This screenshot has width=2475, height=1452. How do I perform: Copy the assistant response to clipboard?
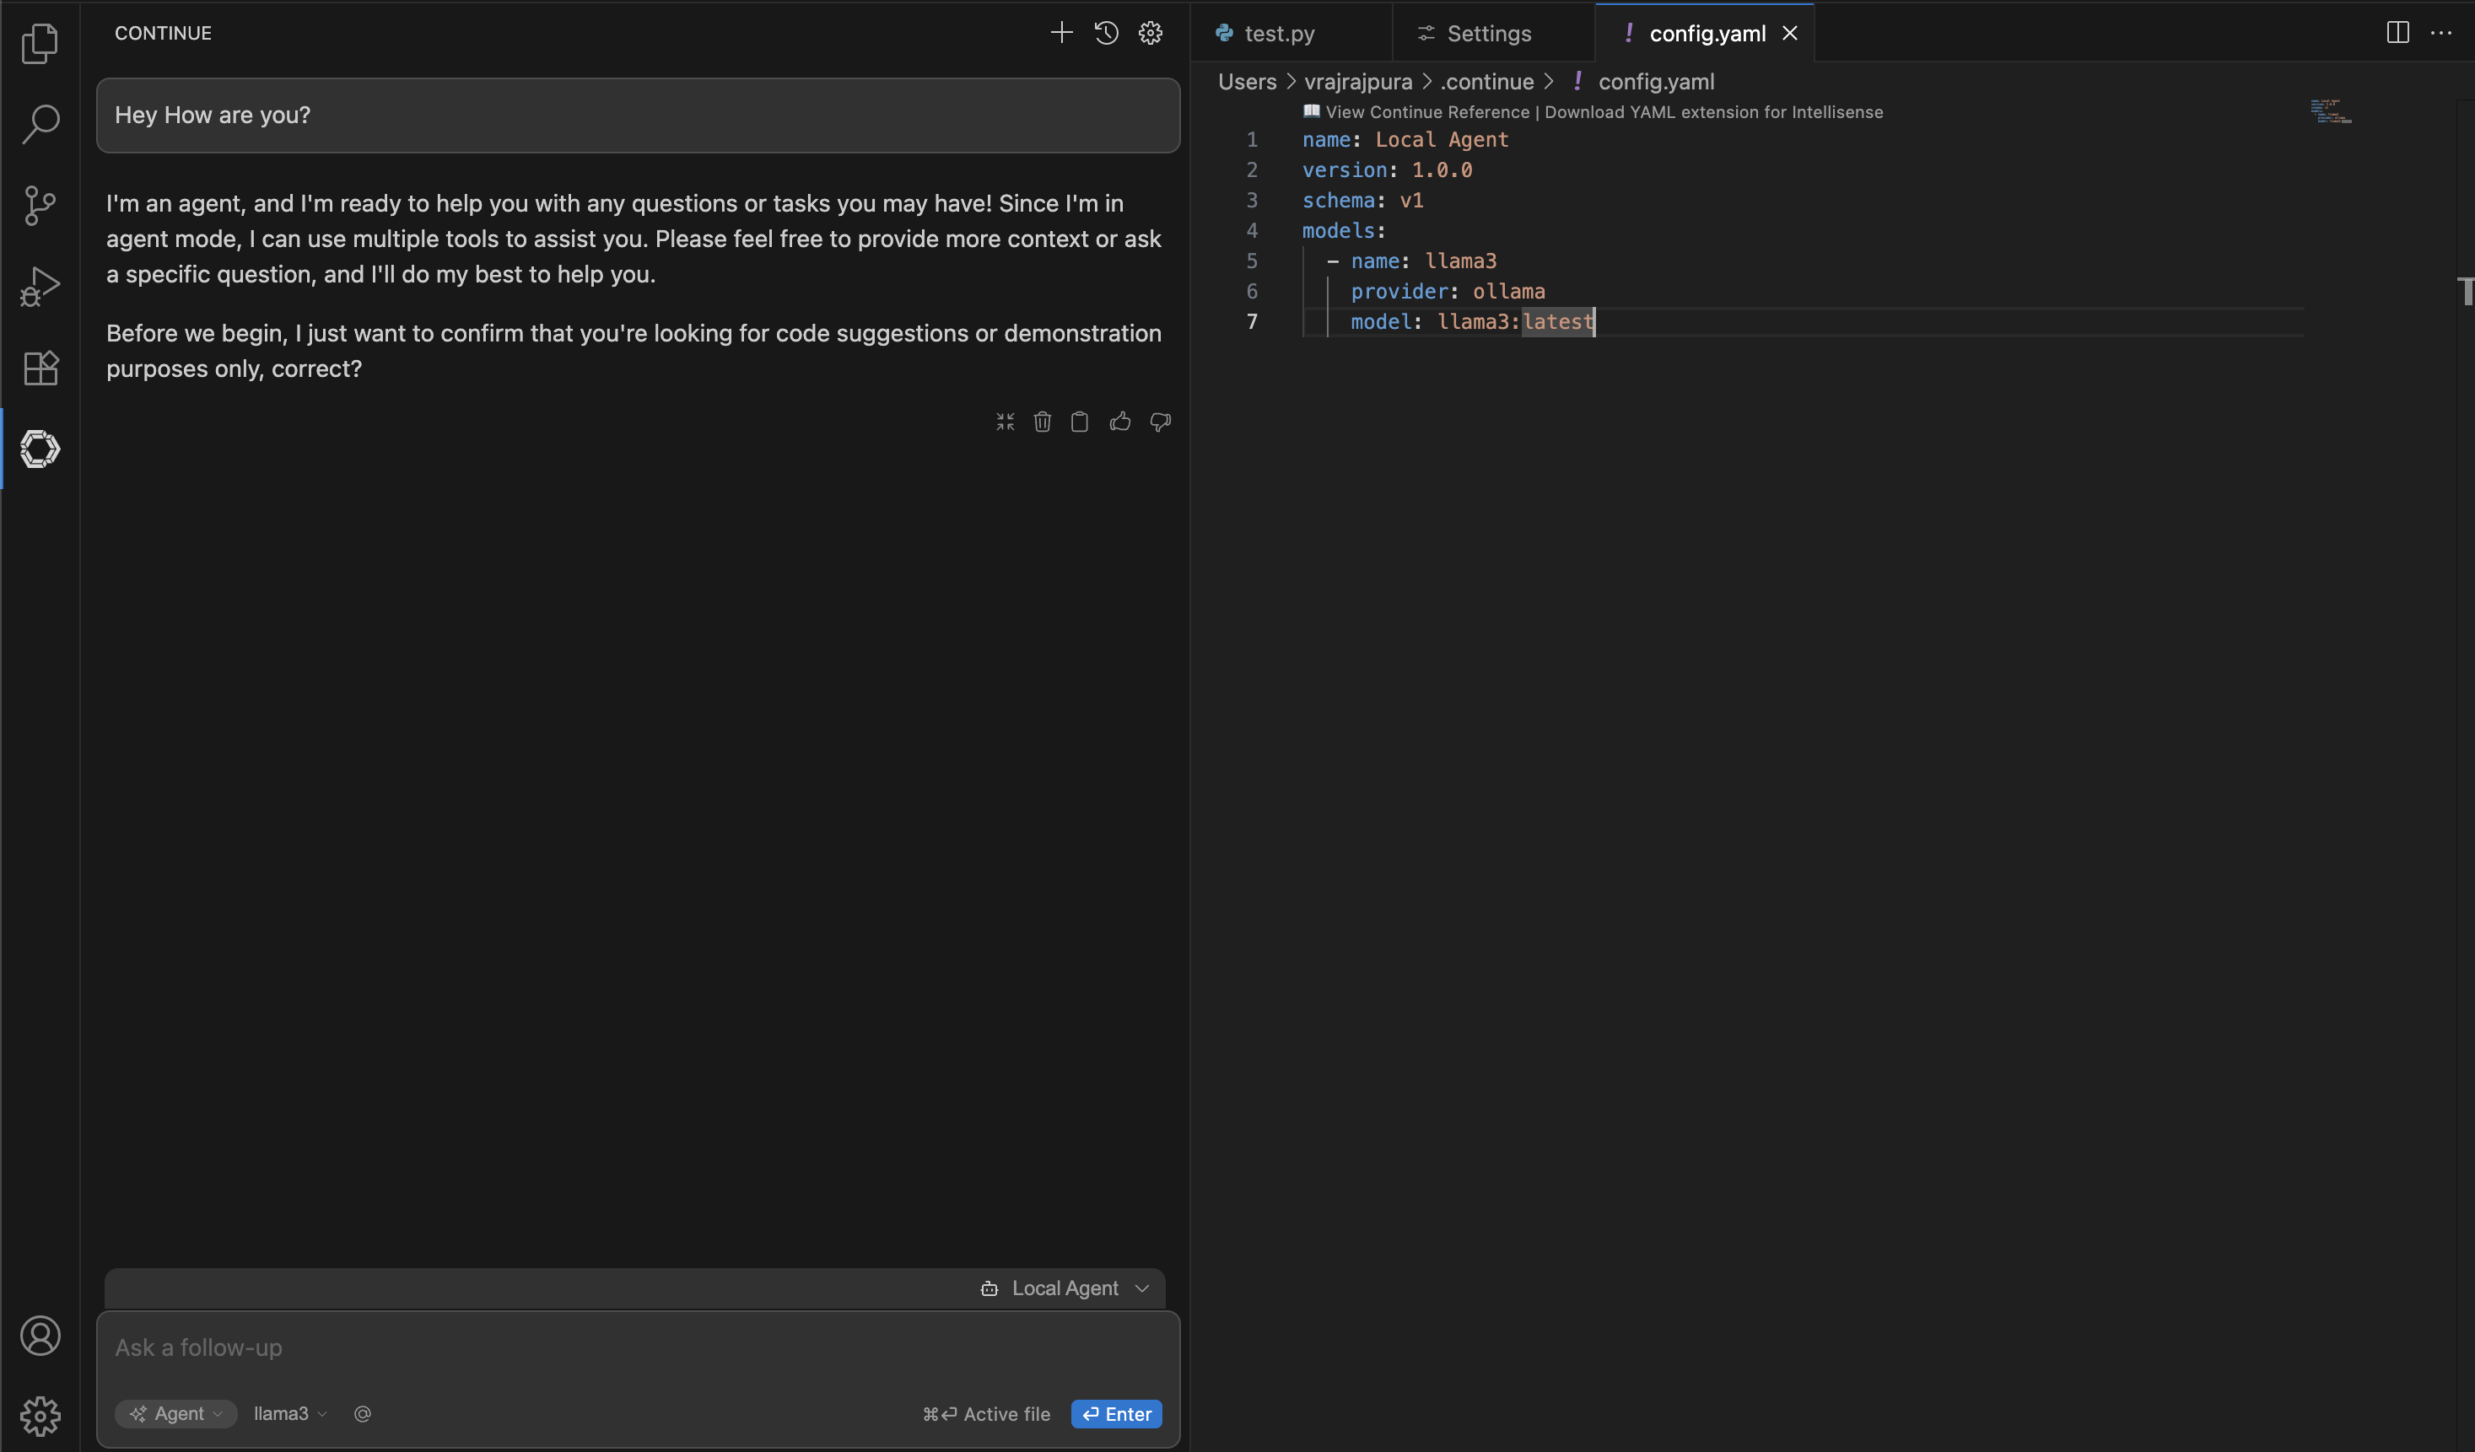pos(1080,422)
